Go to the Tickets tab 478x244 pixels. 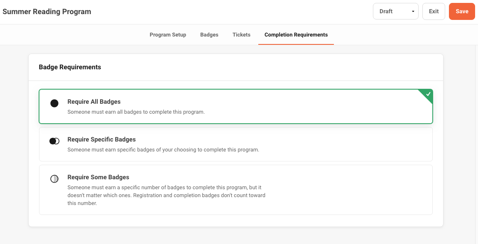[241, 35]
